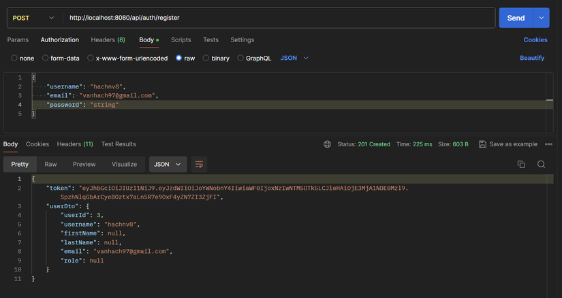Click the request URL input field

[272, 18]
